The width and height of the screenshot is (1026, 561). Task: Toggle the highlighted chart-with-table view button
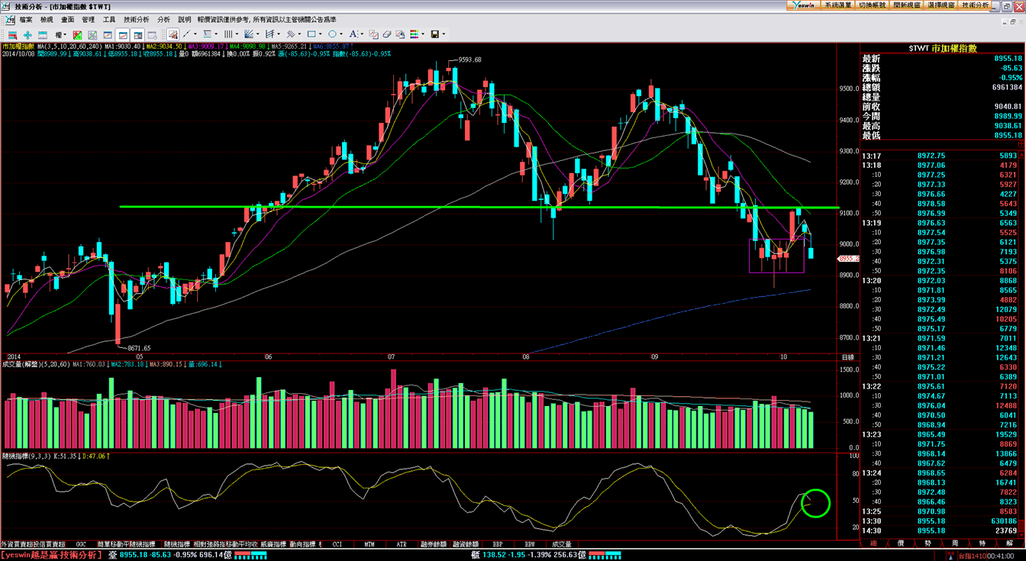(x=137, y=34)
